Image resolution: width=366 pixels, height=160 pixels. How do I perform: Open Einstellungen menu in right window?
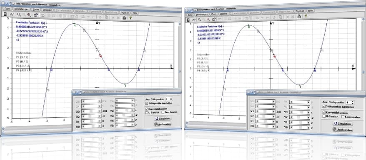click(x=202, y=15)
